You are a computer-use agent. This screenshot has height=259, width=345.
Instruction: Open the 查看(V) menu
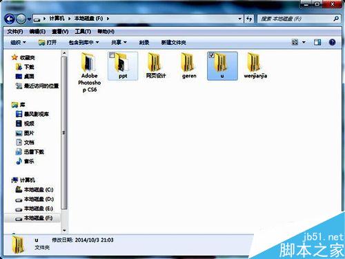60,31
